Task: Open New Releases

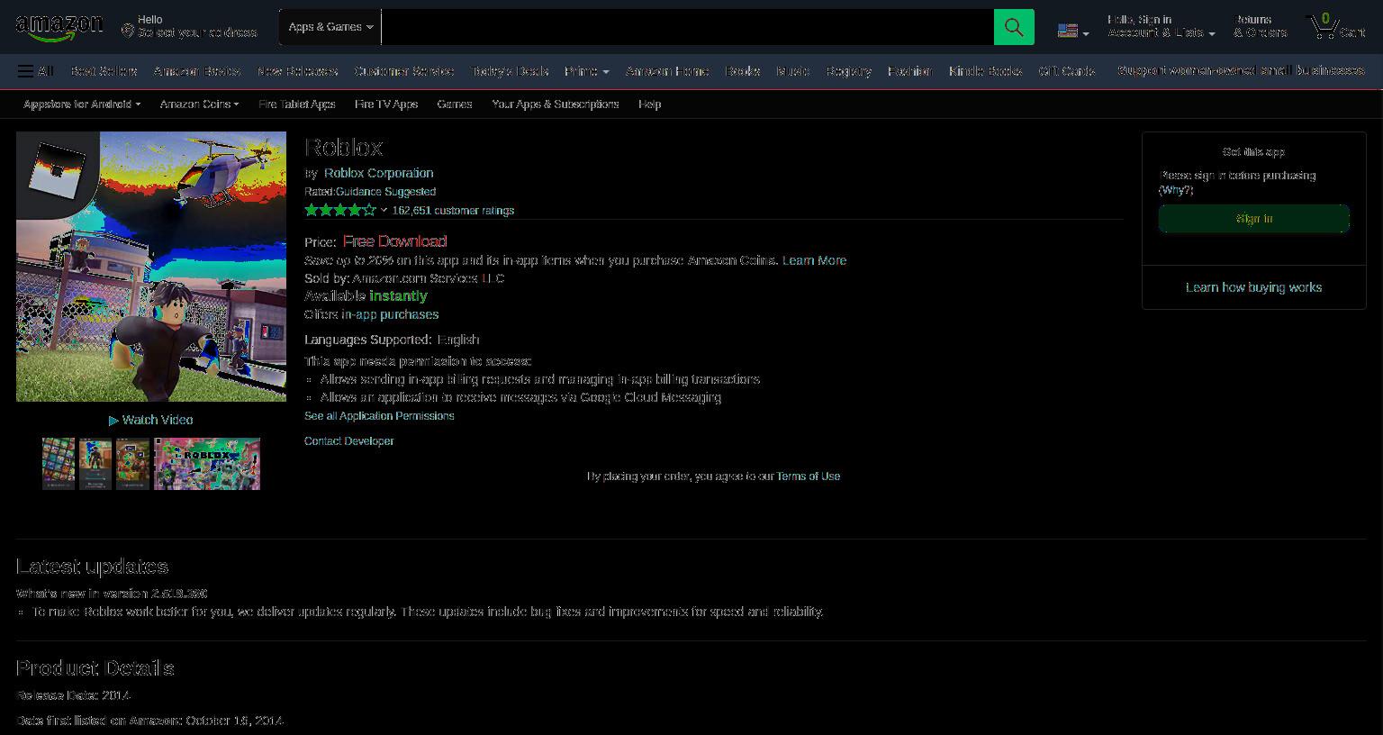Action: pos(297,71)
